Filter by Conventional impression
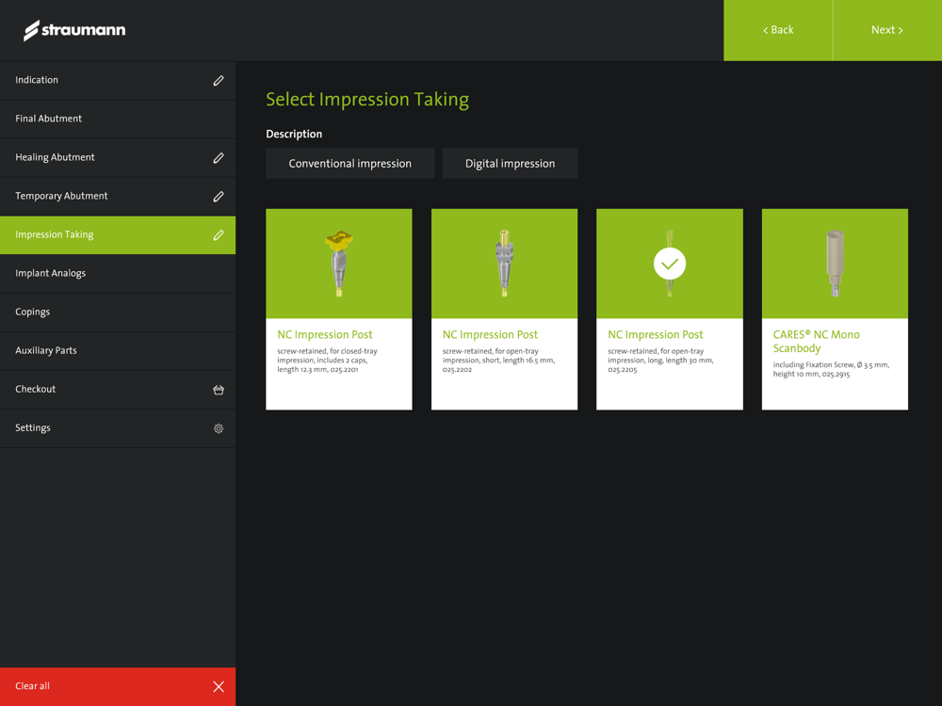 350,163
